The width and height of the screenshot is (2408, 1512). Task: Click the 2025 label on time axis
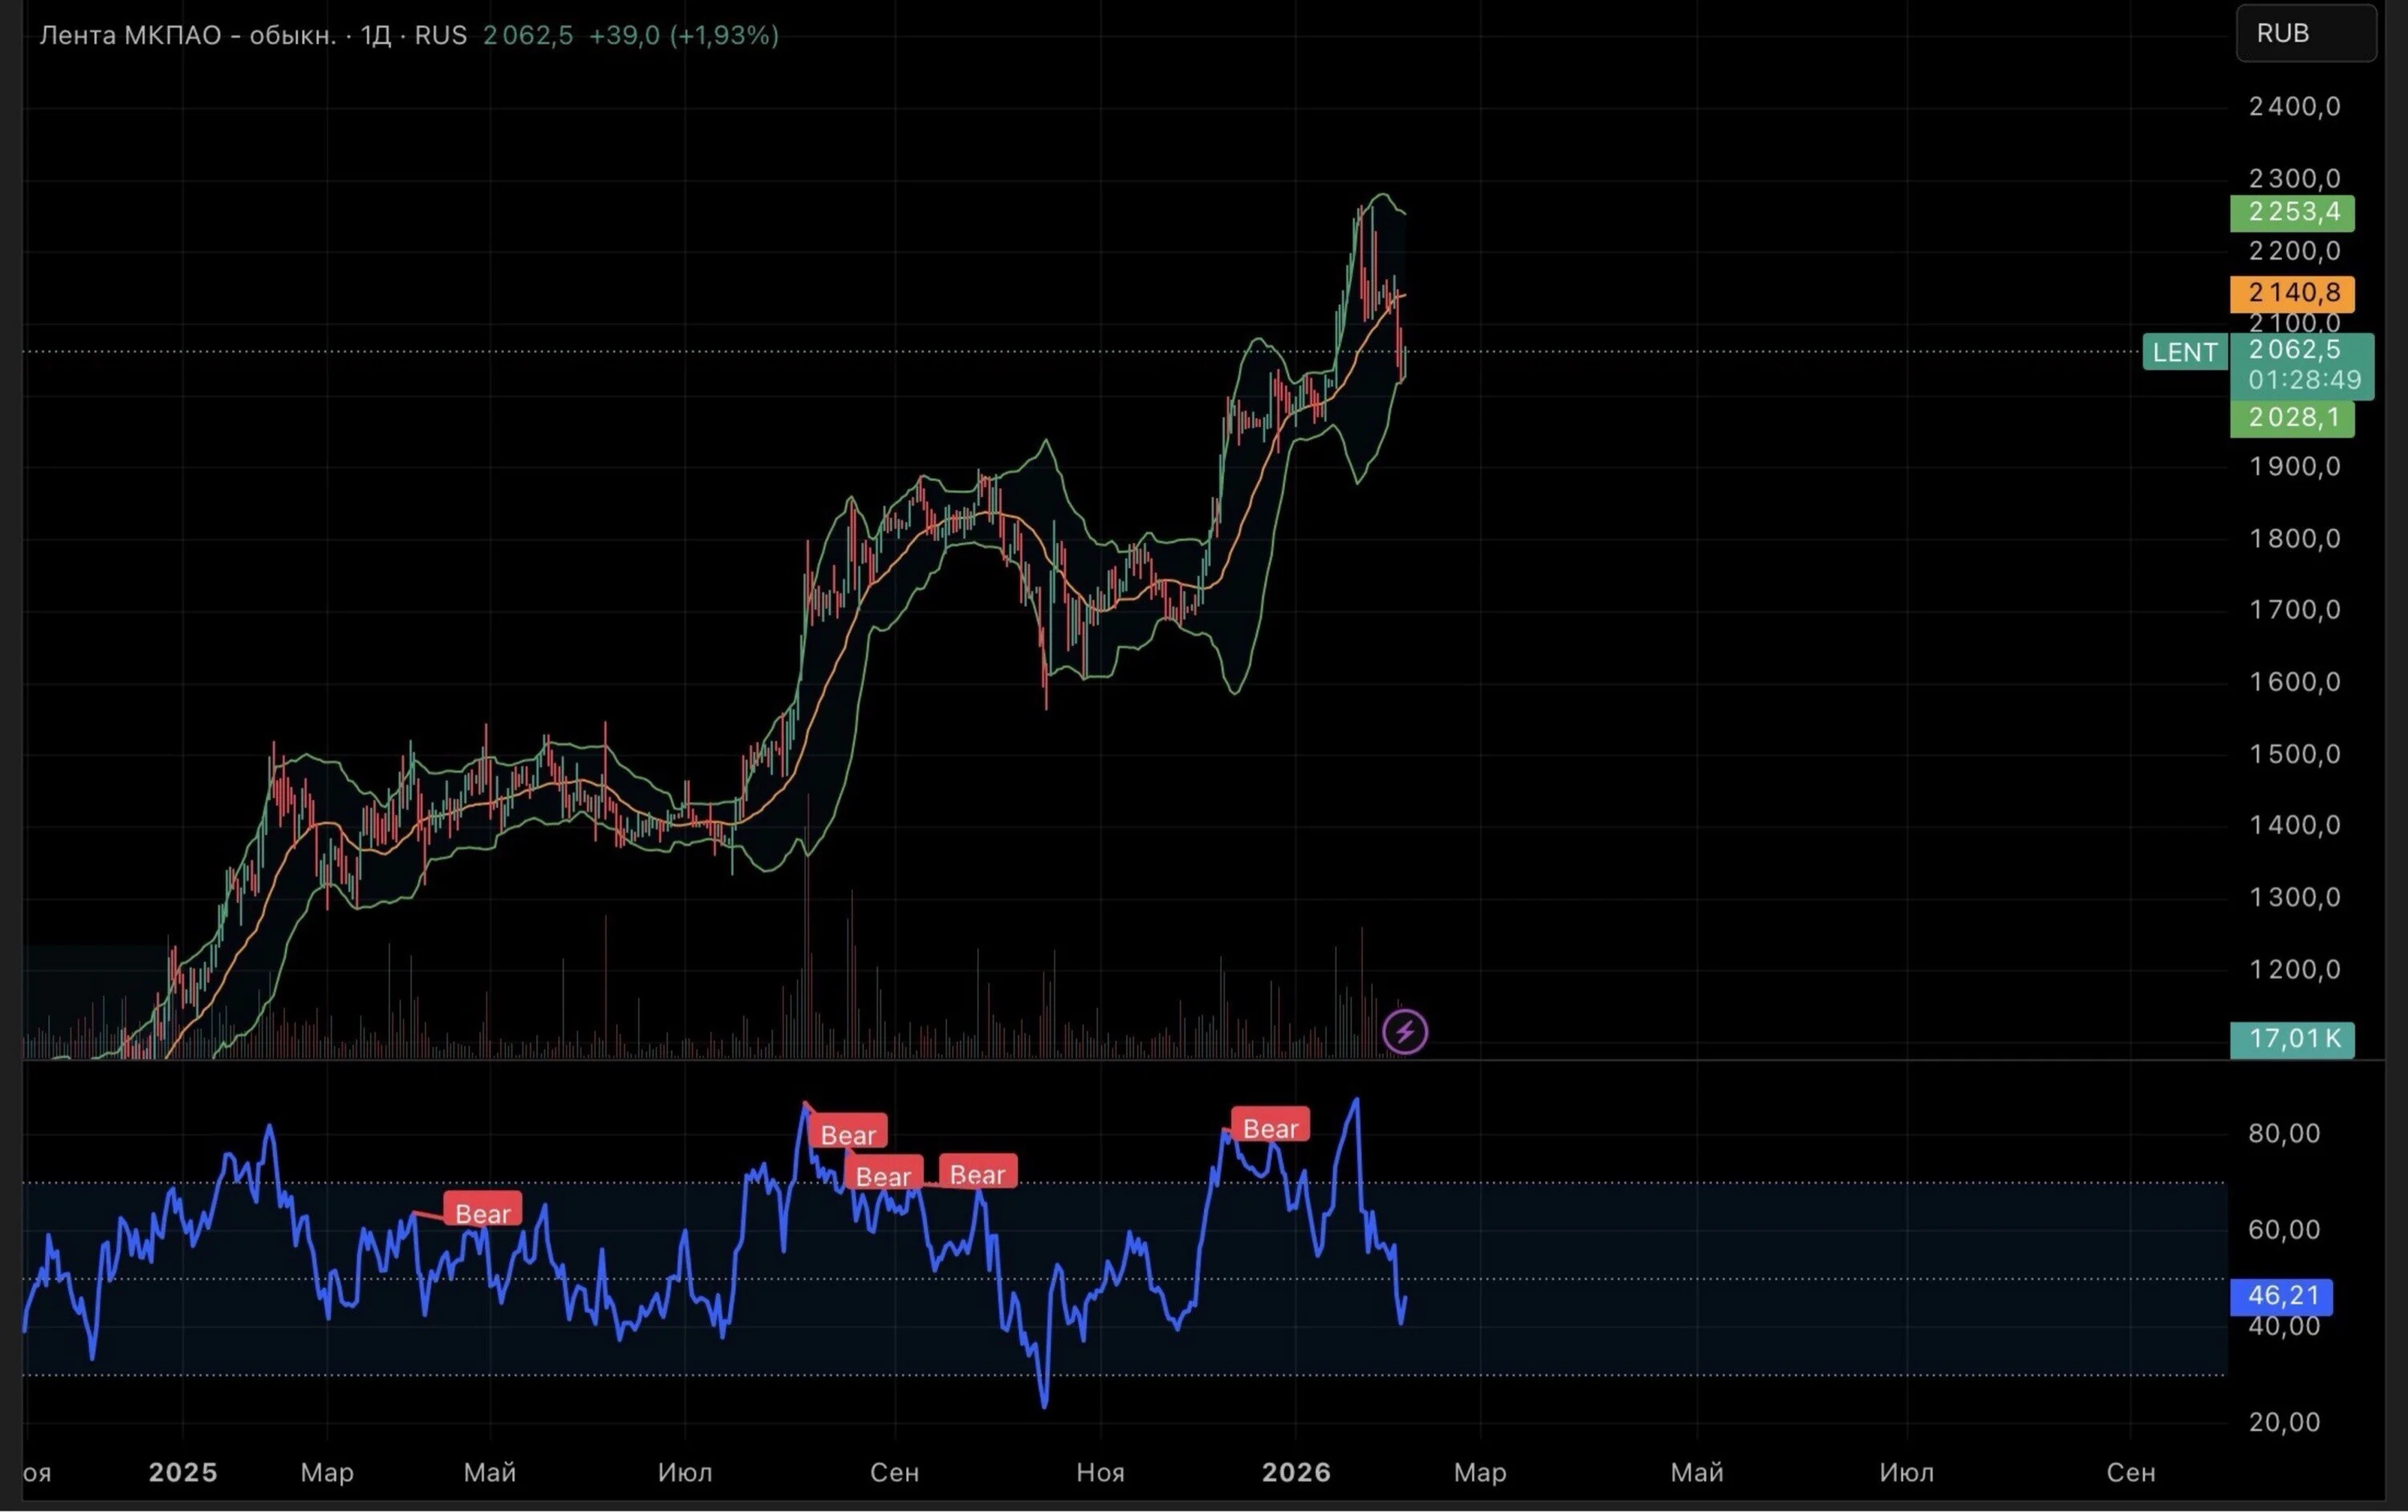tap(183, 1472)
